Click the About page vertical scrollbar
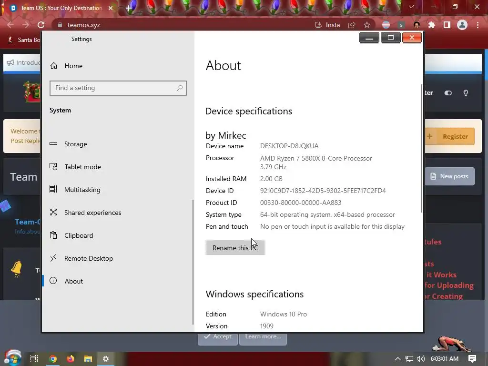Screen dimensions: 488x366 tap(422, 149)
